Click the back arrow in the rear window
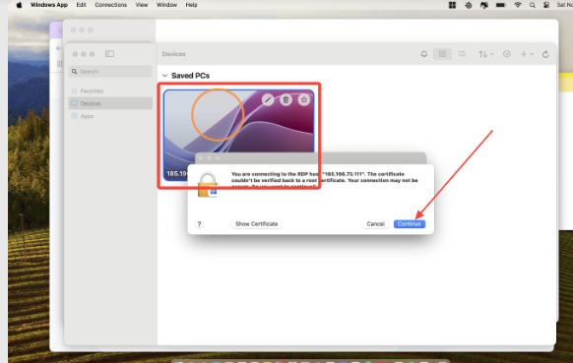 [58, 48]
